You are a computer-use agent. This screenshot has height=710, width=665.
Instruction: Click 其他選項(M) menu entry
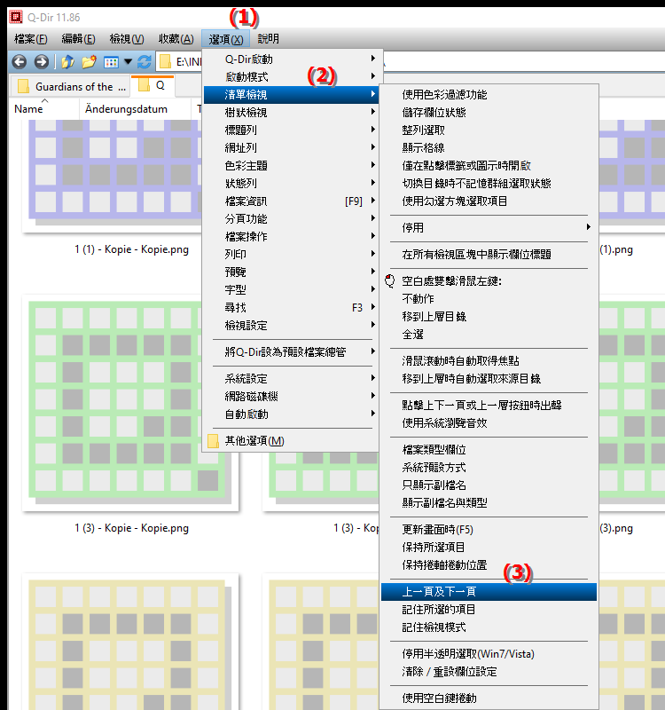click(x=291, y=441)
